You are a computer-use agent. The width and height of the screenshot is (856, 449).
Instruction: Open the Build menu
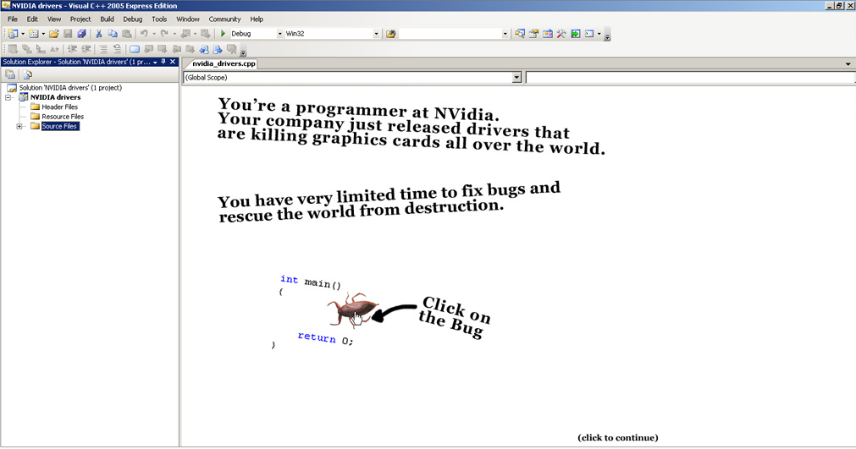(107, 19)
